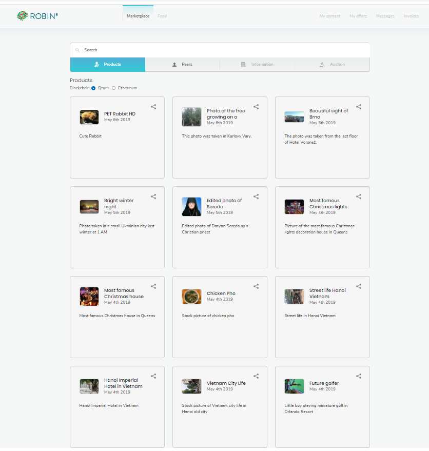Click the 'Beautiful sight of Brno' title
429x451 pixels.
point(328,114)
